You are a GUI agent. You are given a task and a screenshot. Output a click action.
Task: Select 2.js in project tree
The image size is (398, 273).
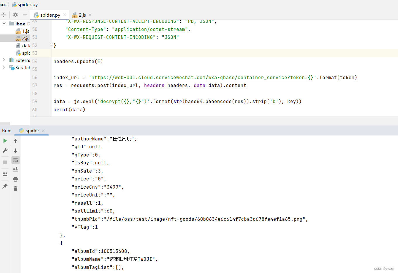pyautogui.click(x=23, y=38)
